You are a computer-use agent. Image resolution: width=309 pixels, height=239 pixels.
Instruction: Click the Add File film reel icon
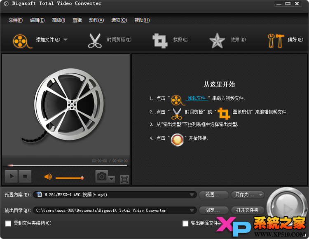pyautogui.click(x=22, y=41)
